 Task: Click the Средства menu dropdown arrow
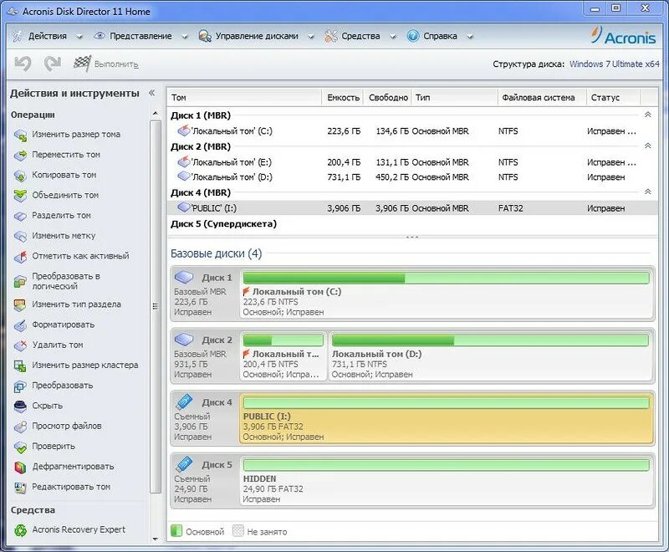point(393,37)
